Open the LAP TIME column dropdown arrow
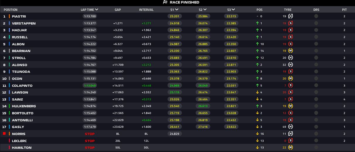 click(97, 10)
